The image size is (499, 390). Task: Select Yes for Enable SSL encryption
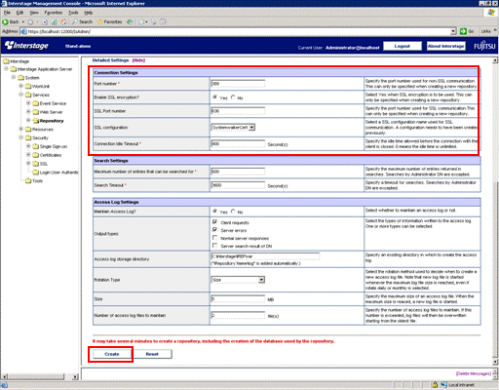(214, 97)
